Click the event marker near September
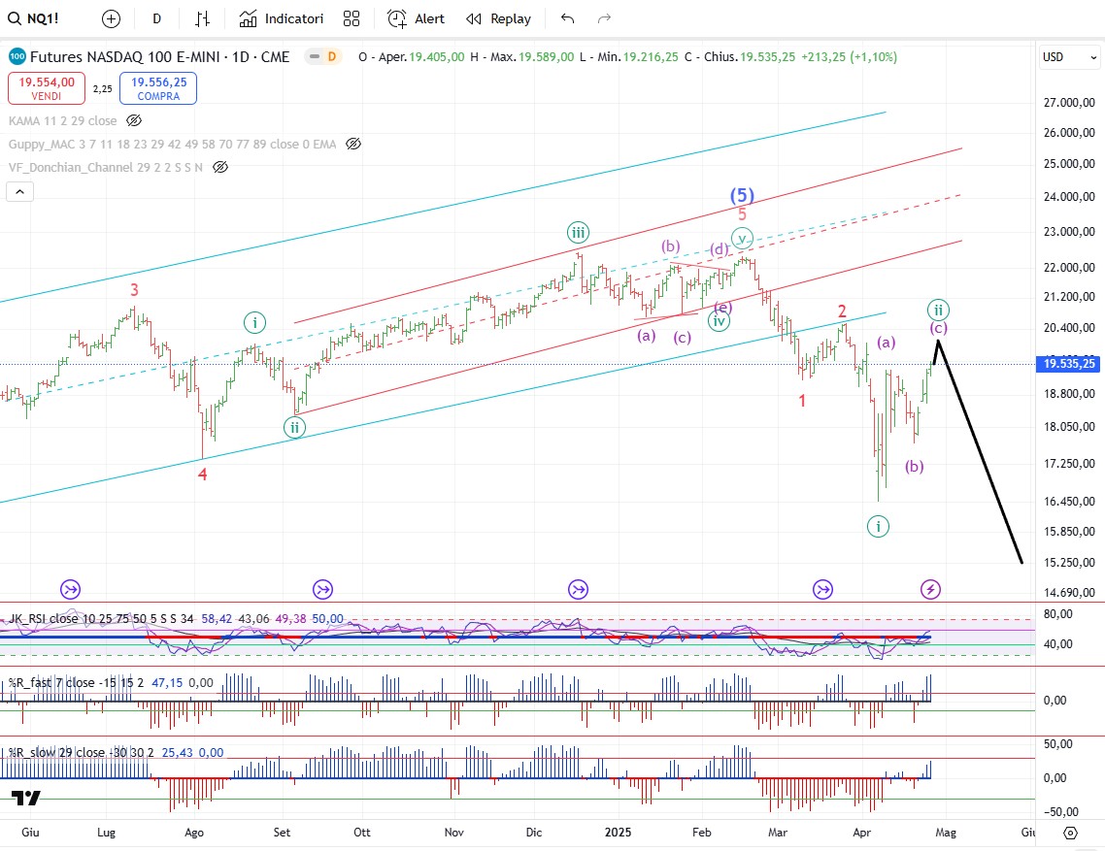The height and width of the screenshot is (851, 1105). click(322, 589)
